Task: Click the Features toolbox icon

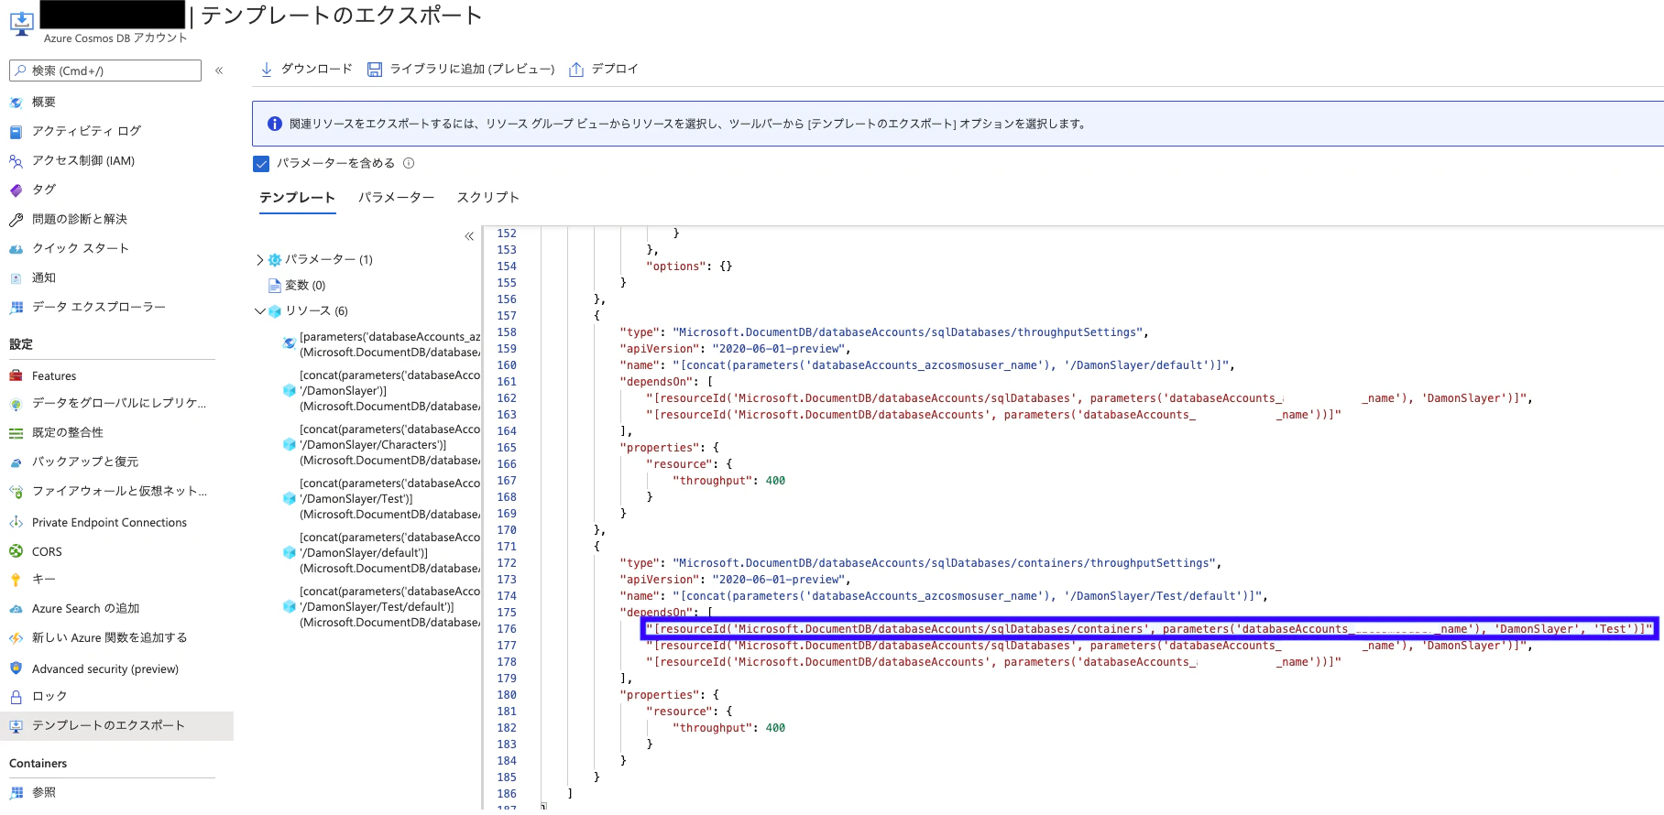Action: [16, 376]
